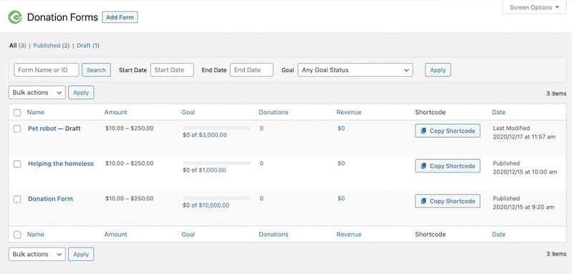Toggle select-all checkbox in table header
This screenshot has width=573, height=274.
click(17, 113)
